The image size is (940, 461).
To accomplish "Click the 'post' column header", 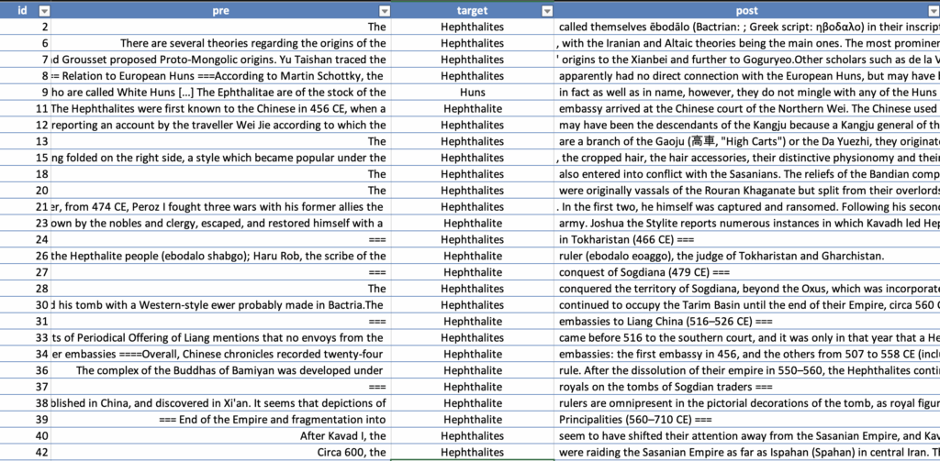I will pos(745,11).
